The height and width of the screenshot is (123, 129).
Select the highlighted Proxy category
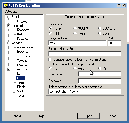pyautogui.click(x=21, y=78)
